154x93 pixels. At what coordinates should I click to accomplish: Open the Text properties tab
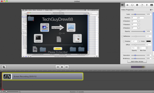coord(147,5)
